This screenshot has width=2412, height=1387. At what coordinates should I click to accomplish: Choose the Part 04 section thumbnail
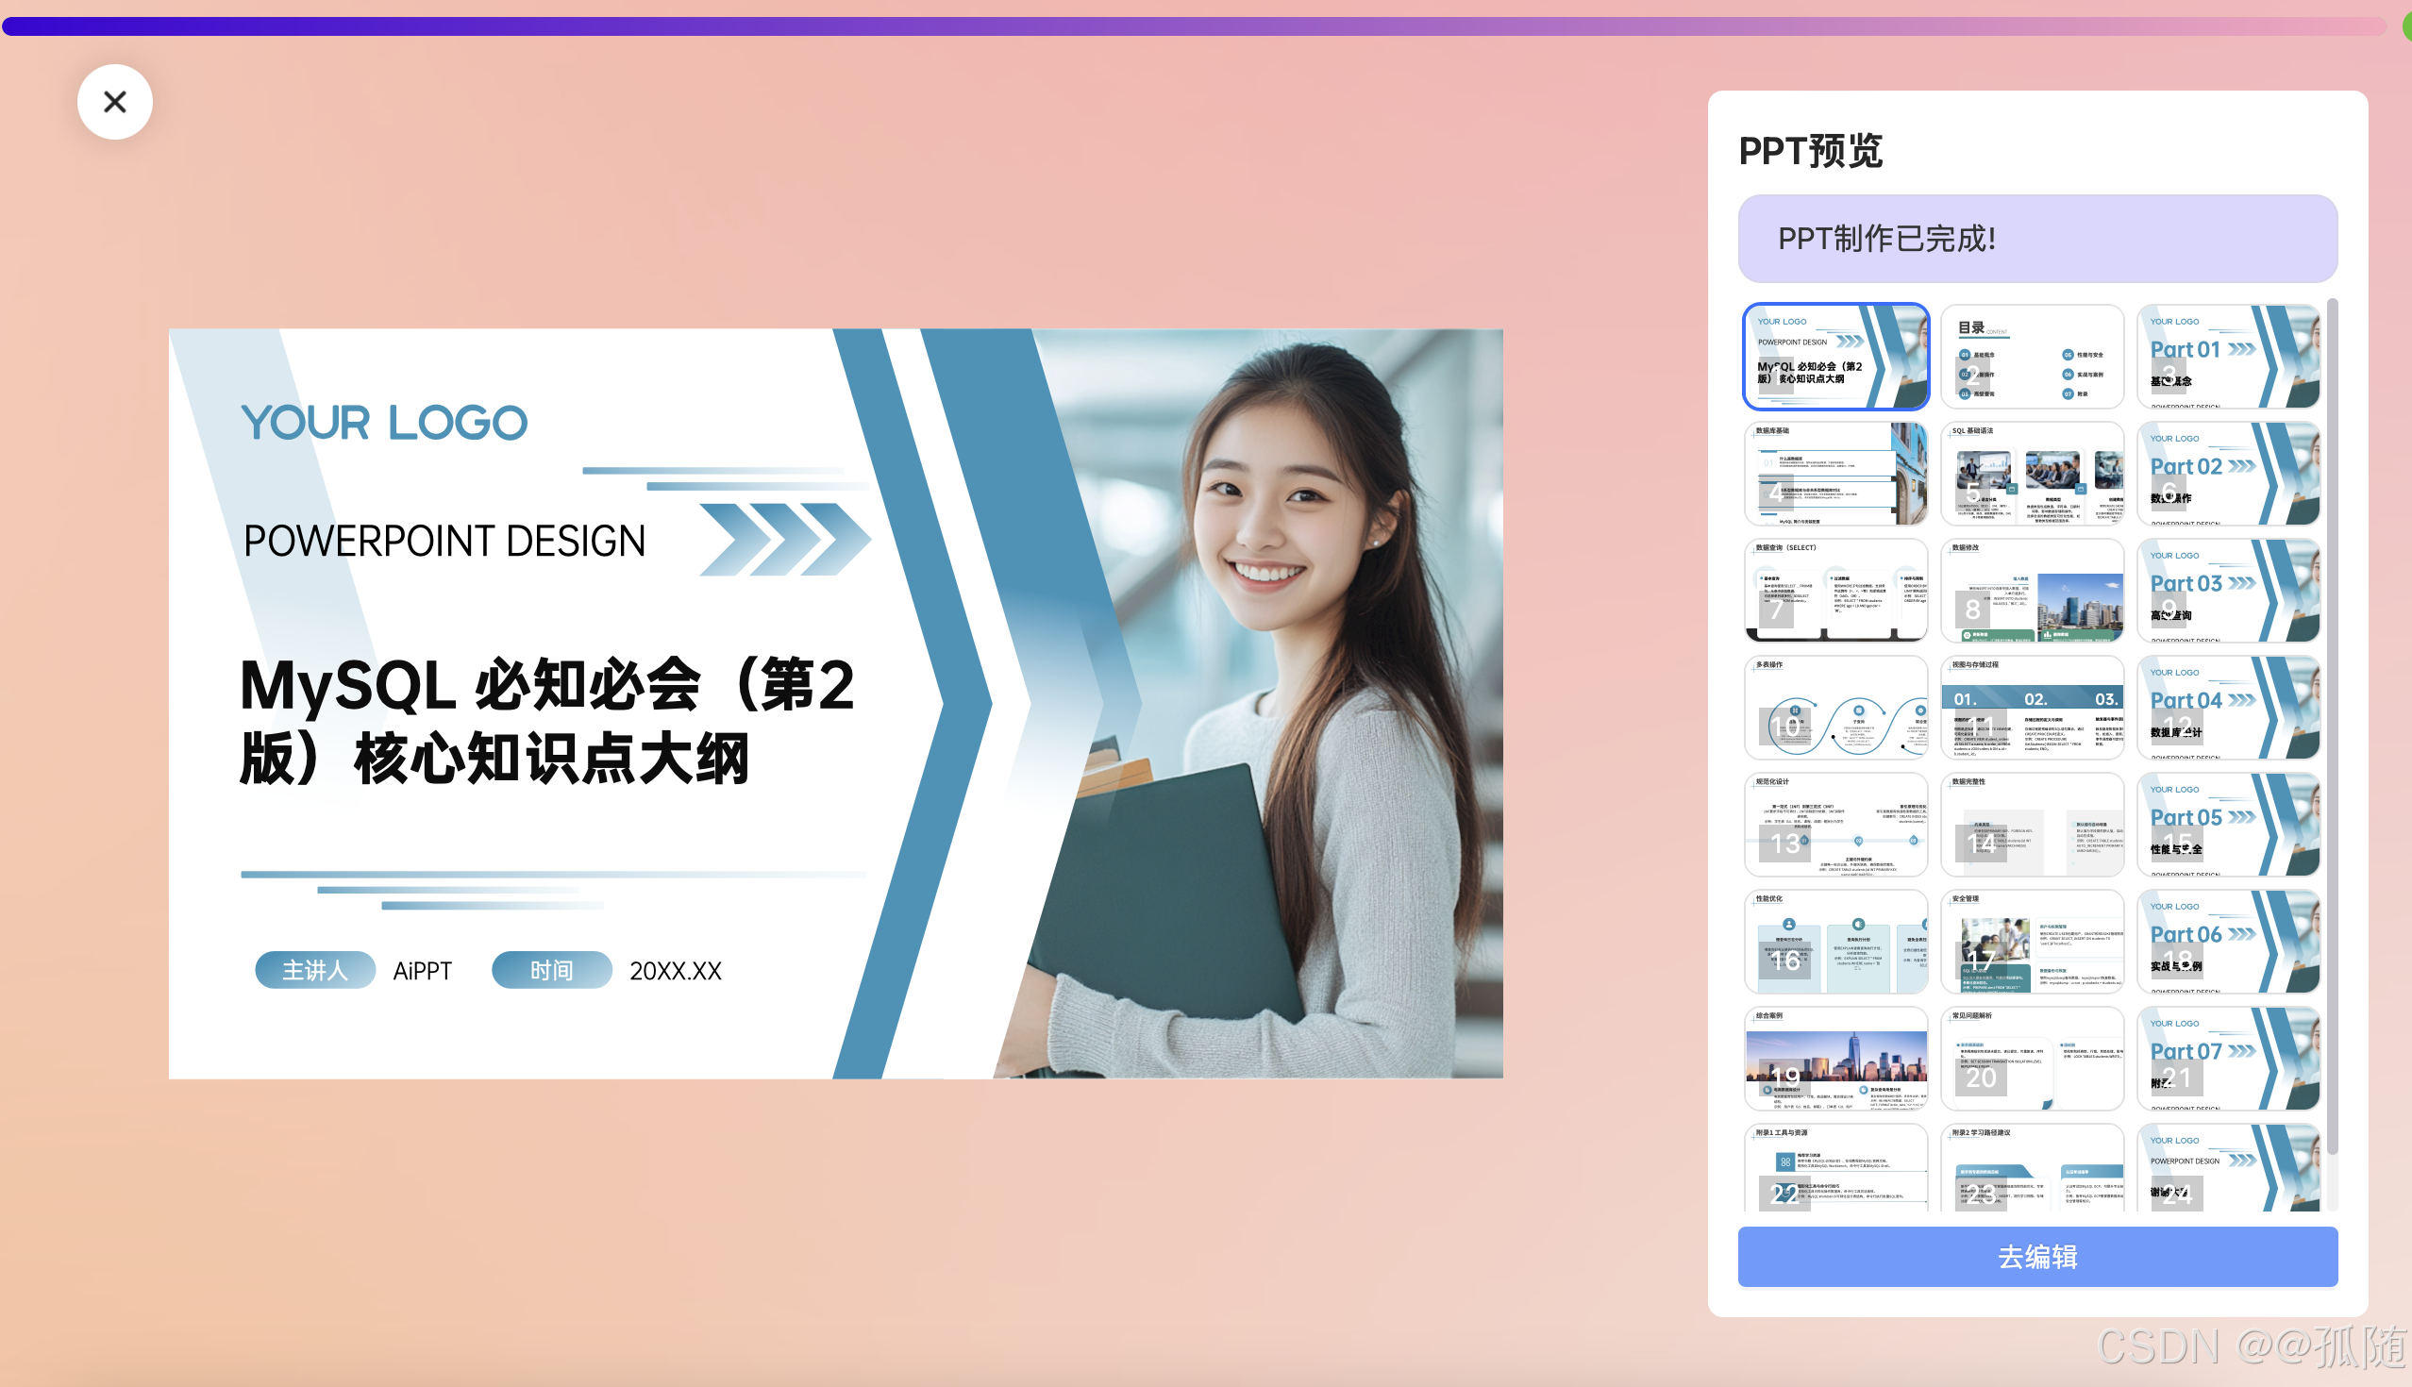pyautogui.click(x=2228, y=708)
